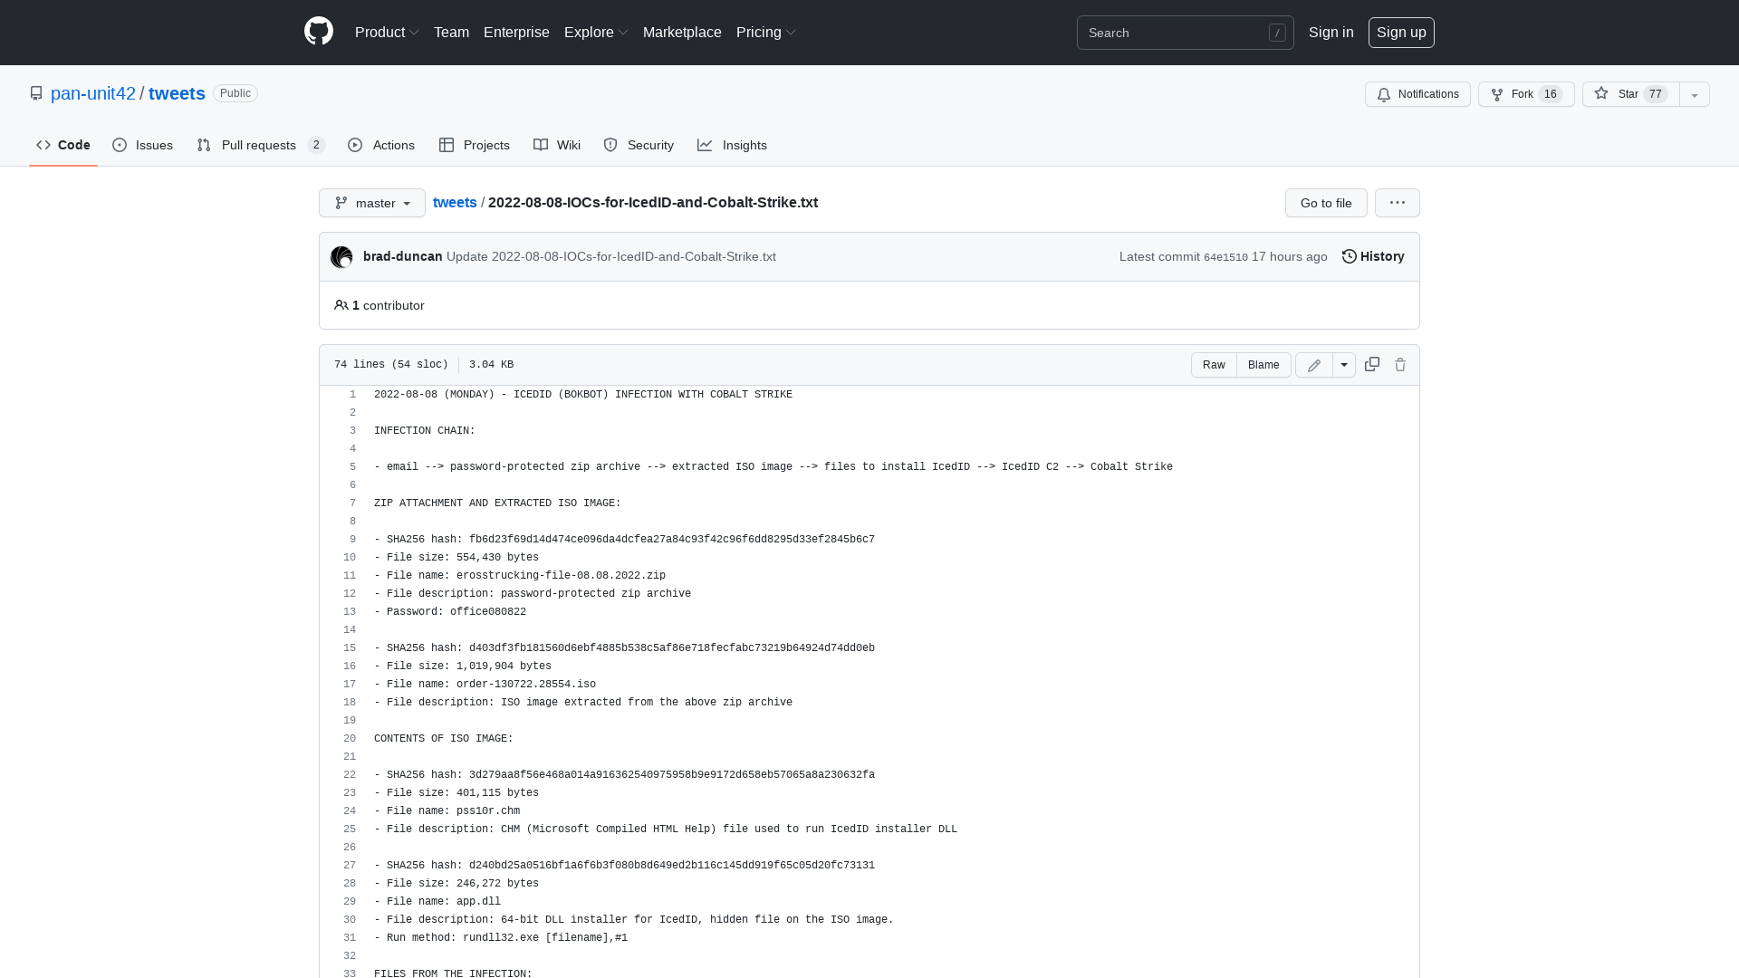Click text 'CONTENTS OF ISO IMAGE:'
Viewport: 1739px width, 978px height.
pyautogui.click(x=444, y=739)
